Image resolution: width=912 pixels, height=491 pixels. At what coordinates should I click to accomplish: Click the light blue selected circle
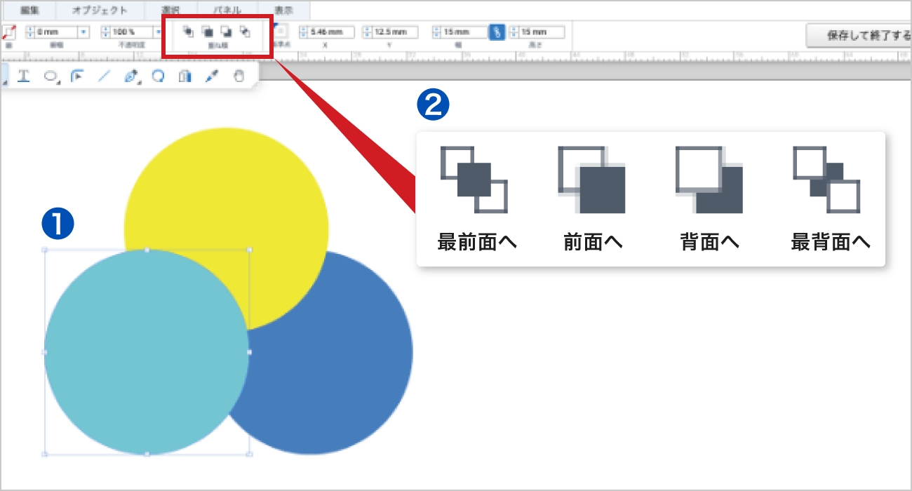pyautogui.click(x=146, y=352)
